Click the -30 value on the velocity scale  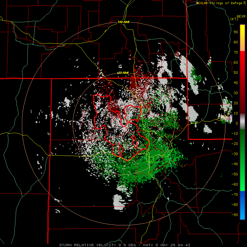[x=235, y=154]
